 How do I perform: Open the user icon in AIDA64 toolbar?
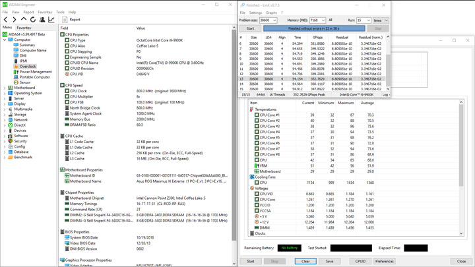42,20
